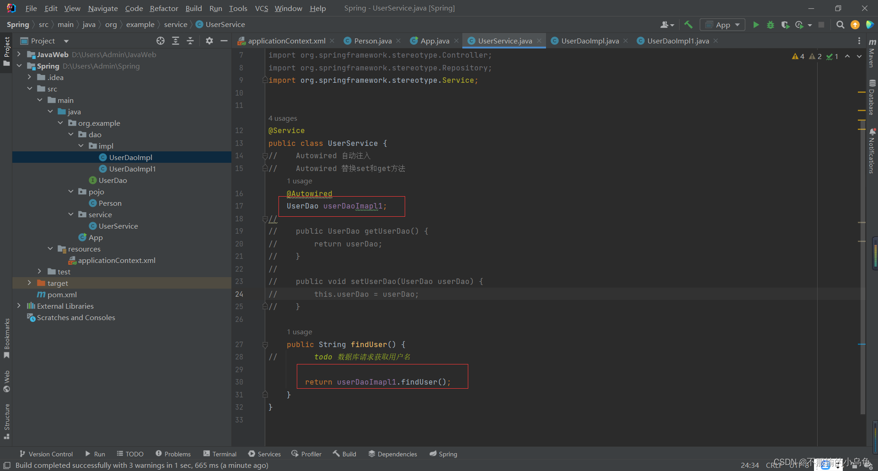
Task: Open the Database tool window
Action: click(x=872, y=97)
